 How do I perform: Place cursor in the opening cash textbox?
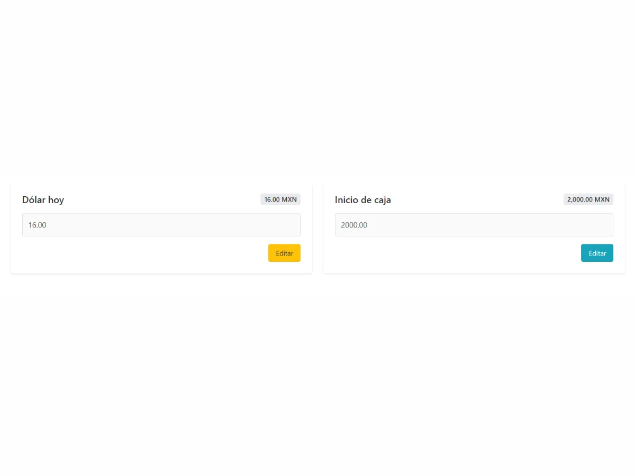tap(474, 225)
